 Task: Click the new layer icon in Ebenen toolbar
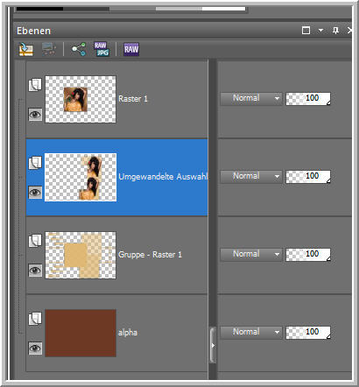(26, 49)
